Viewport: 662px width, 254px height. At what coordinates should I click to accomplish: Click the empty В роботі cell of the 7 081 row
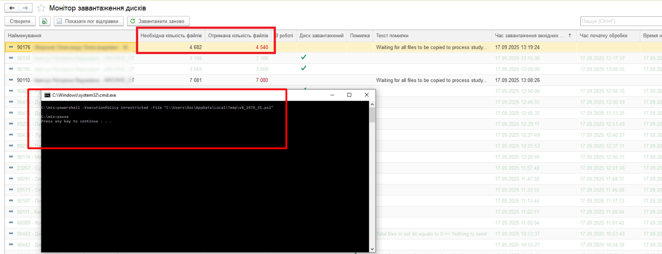pyautogui.click(x=283, y=80)
